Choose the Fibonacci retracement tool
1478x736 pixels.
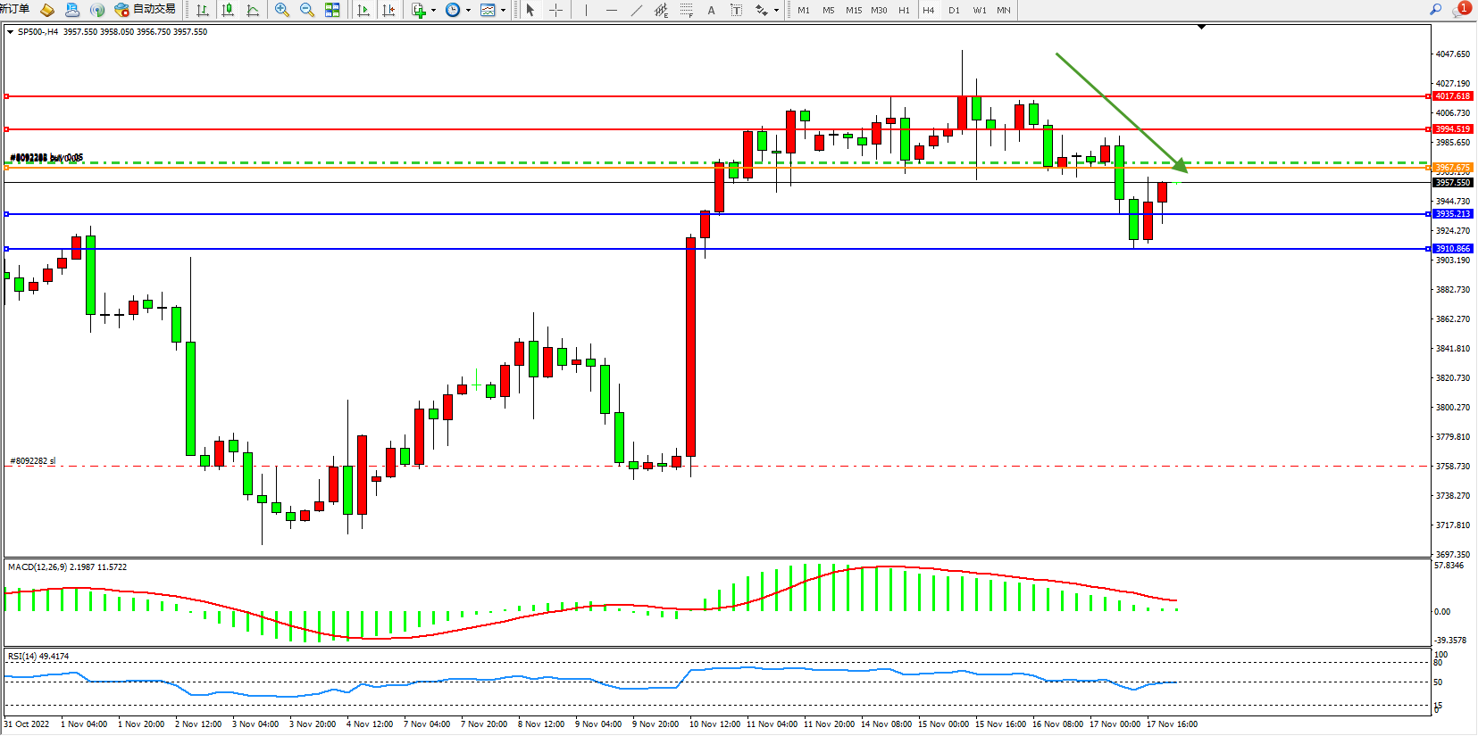(x=686, y=10)
